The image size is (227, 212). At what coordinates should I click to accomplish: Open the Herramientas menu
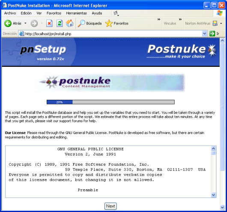coord(76,13)
